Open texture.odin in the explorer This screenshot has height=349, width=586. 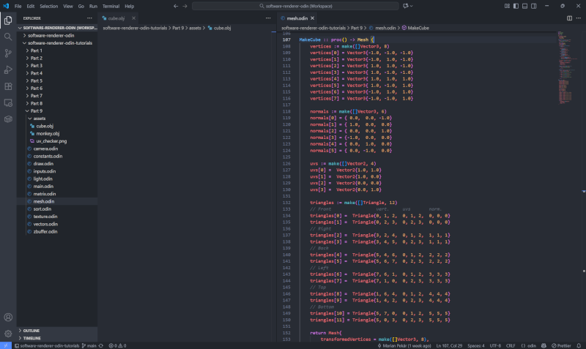point(45,217)
